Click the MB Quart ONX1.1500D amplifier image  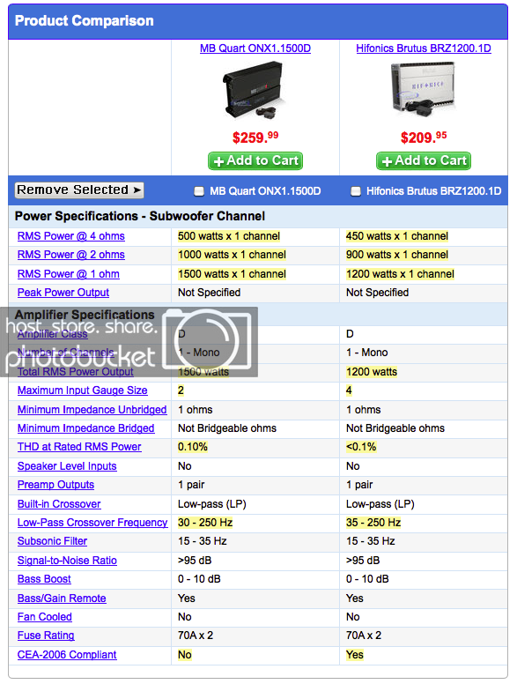click(255, 91)
